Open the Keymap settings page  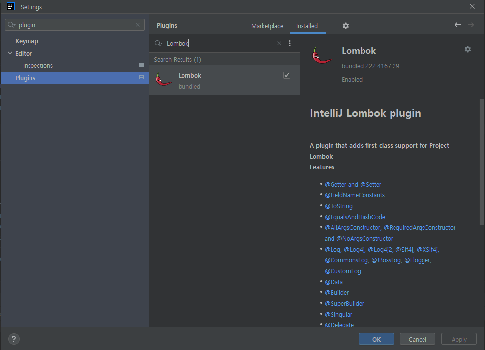point(27,41)
